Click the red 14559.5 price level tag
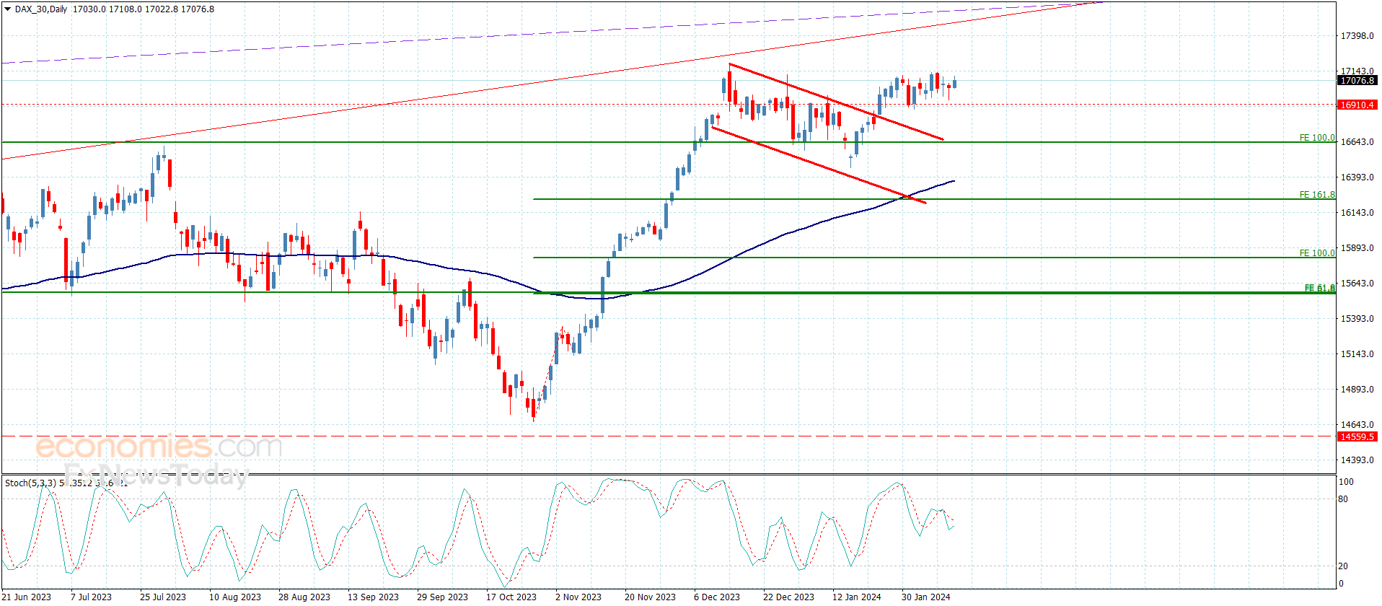 (x=1357, y=437)
